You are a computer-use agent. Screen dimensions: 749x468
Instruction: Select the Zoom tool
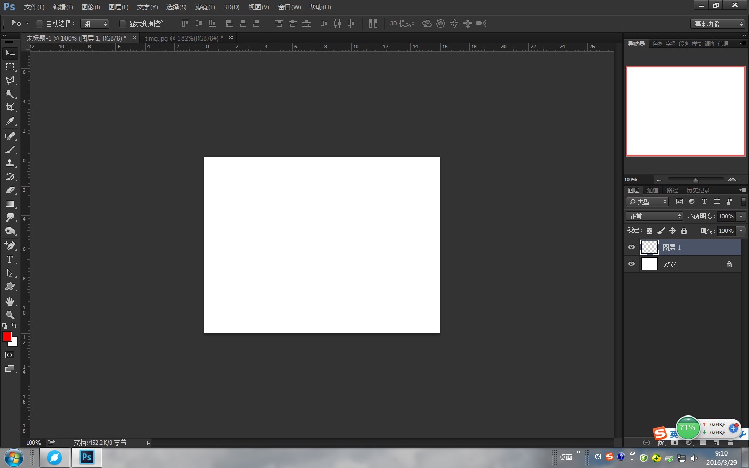point(9,315)
